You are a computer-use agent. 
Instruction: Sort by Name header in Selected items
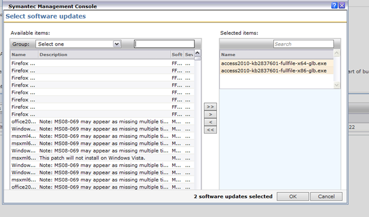277,54
